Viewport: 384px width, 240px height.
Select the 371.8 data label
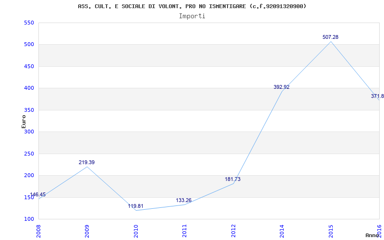[377, 96]
